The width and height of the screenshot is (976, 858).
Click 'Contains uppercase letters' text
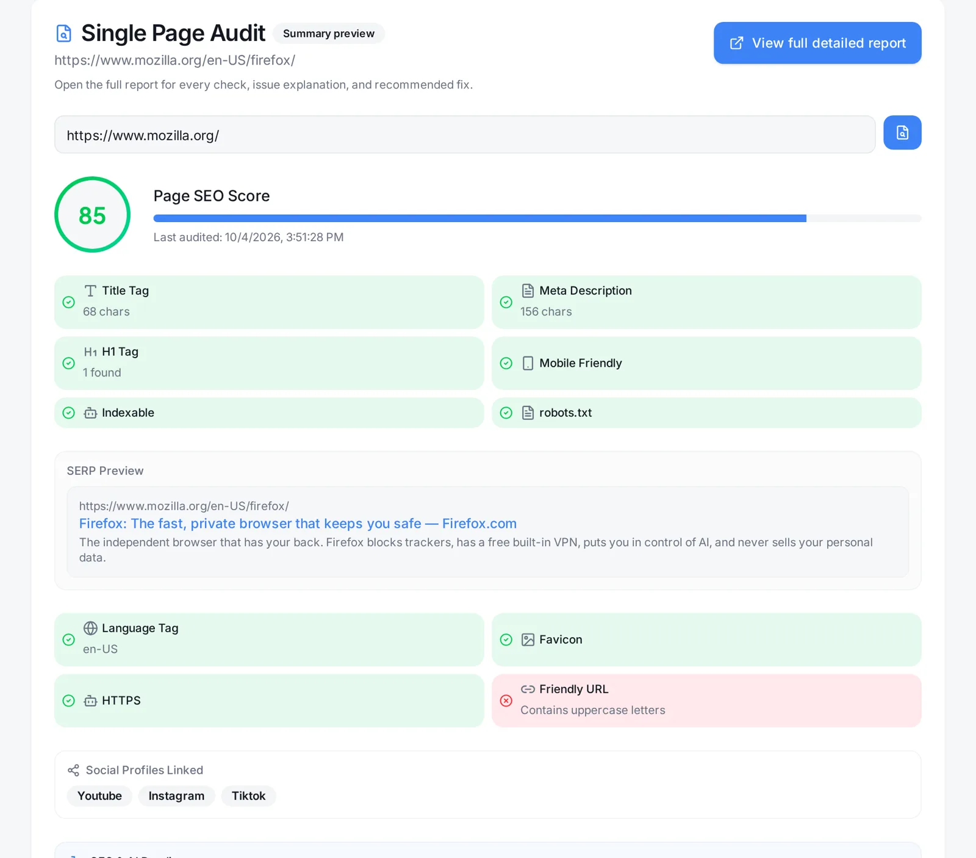(592, 710)
